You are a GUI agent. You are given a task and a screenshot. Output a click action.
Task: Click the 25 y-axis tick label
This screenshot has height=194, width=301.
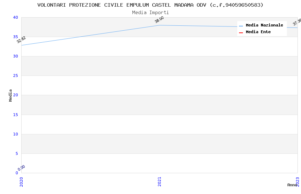coord(15,76)
